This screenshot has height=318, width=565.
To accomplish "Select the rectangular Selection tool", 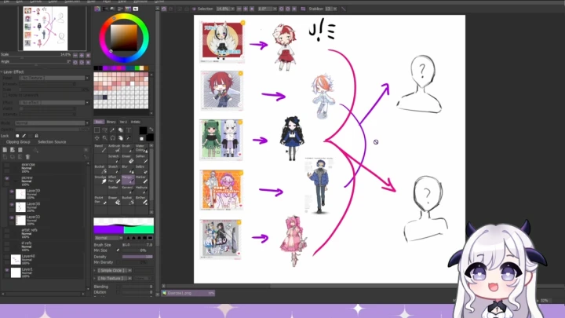I will click(x=97, y=130).
